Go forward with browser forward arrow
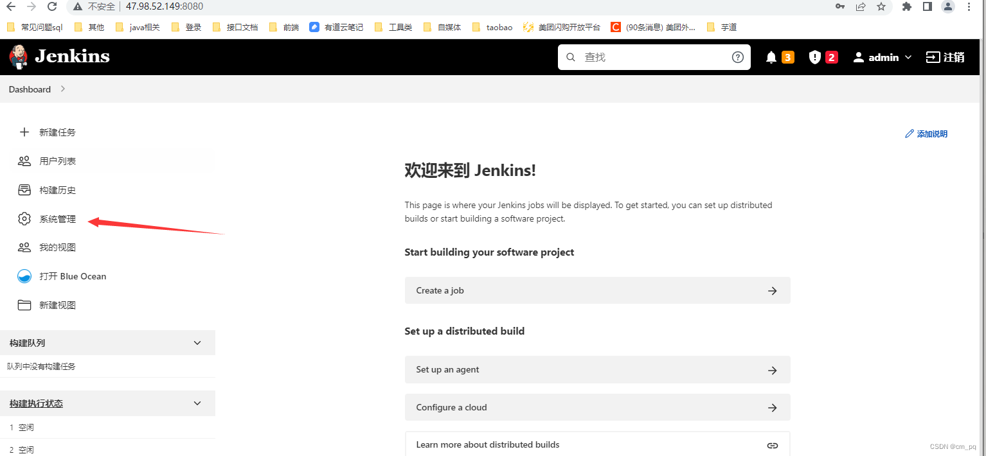This screenshot has height=456, width=986. pos(31,6)
